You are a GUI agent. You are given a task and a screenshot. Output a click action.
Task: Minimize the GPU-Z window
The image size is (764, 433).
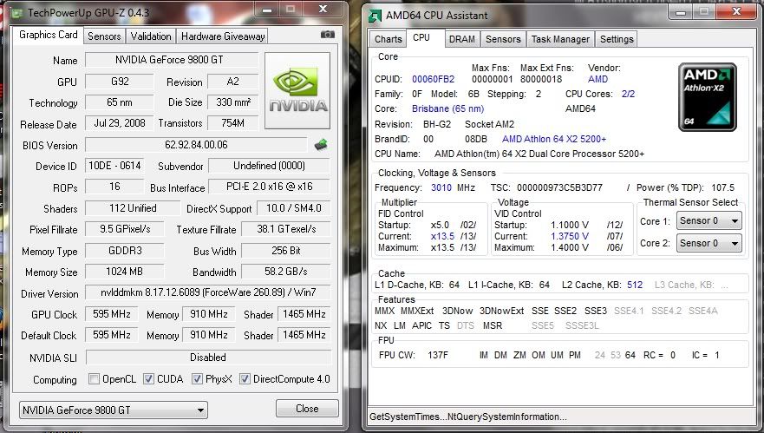(267, 10)
